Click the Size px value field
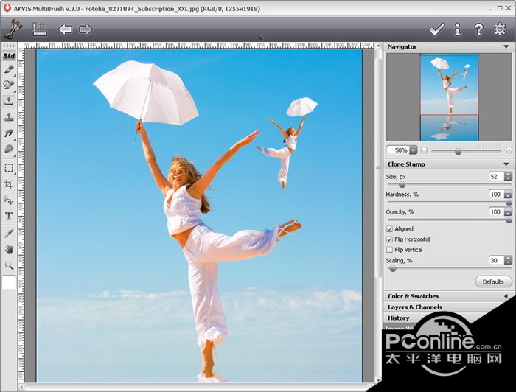 pyautogui.click(x=495, y=177)
